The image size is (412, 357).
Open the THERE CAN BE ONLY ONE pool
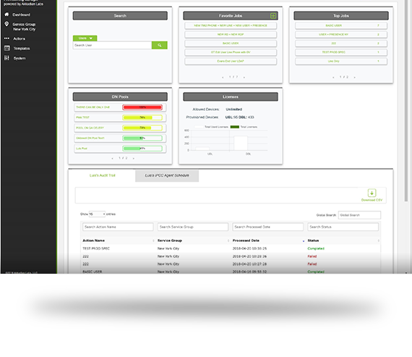pyautogui.click(x=93, y=107)
